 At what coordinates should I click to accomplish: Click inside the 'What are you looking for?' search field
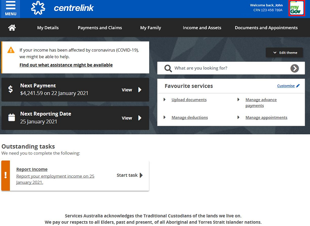(229, 68)
